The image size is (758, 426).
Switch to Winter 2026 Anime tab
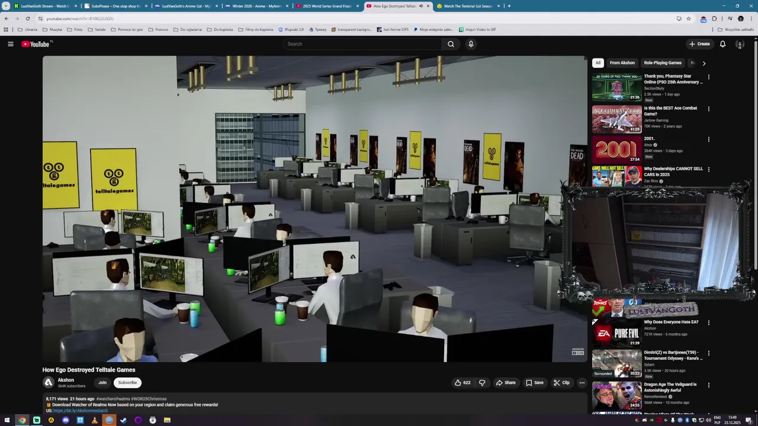pyautogui.click(x=256, y=6)
